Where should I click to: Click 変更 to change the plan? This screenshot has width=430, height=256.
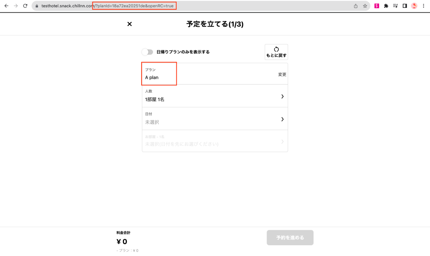pyautogui.click(x=282, y=74)
